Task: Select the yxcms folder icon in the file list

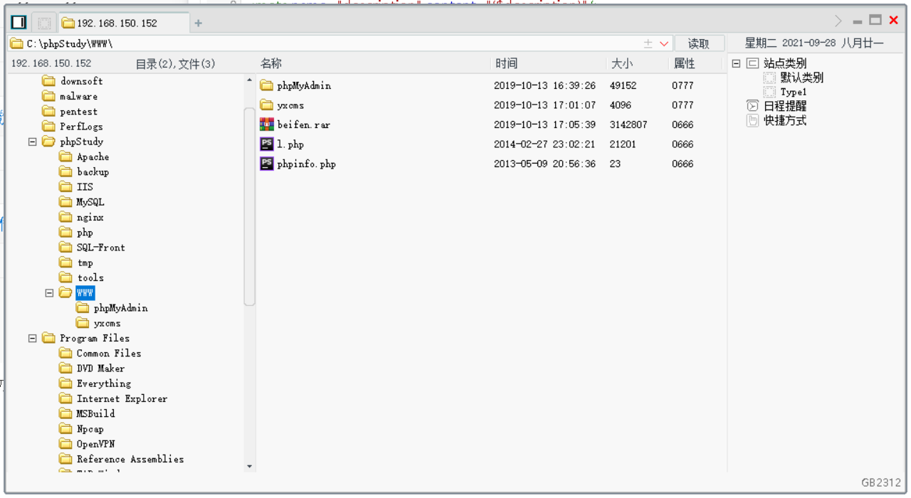Action: click(267, 105)
